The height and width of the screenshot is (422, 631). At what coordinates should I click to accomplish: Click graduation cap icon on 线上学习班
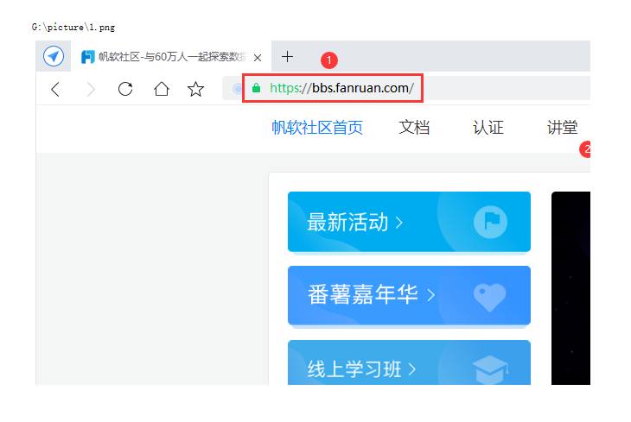click(490, 369)
